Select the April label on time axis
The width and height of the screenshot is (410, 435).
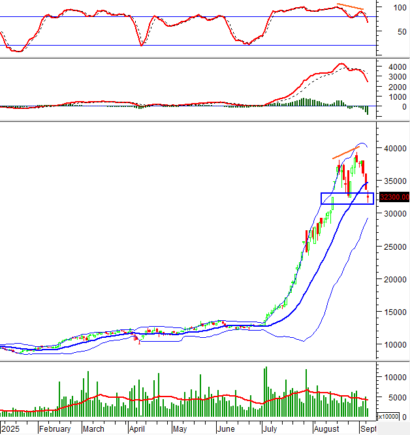(137, 429)
